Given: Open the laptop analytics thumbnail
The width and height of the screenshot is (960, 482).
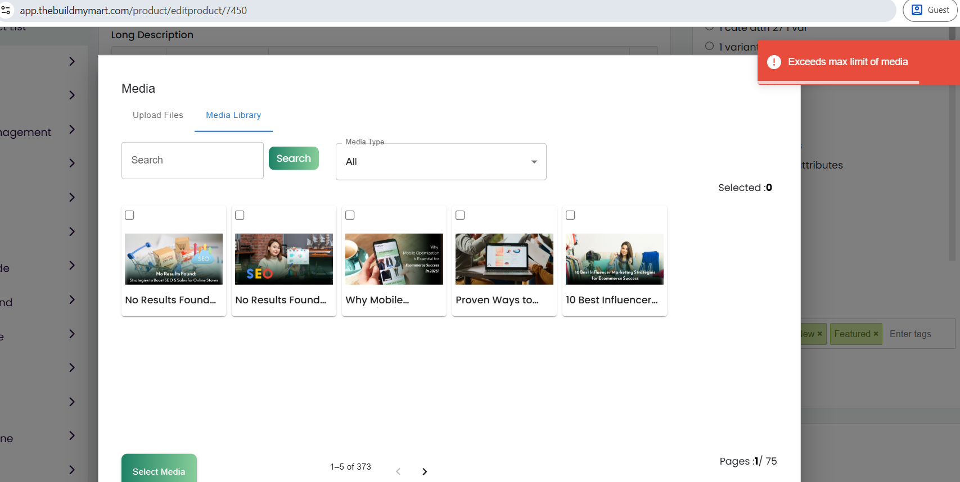Looking at the screenshot, I should 504,259.
